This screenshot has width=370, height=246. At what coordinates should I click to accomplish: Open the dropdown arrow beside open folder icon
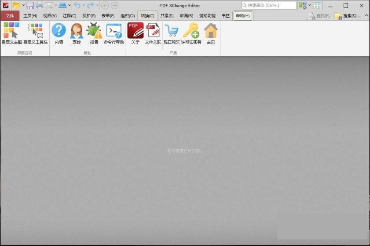23,5
